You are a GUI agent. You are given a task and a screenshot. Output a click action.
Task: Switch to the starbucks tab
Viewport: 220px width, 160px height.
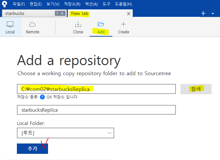coord(34,13)
